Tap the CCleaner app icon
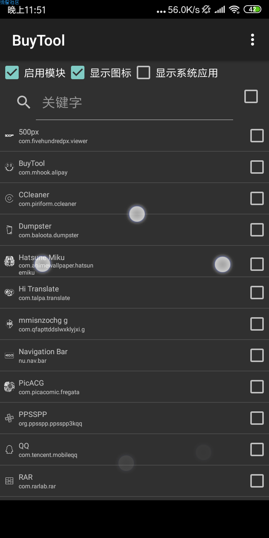Screen dimensions: 269x538 point(9,198)
